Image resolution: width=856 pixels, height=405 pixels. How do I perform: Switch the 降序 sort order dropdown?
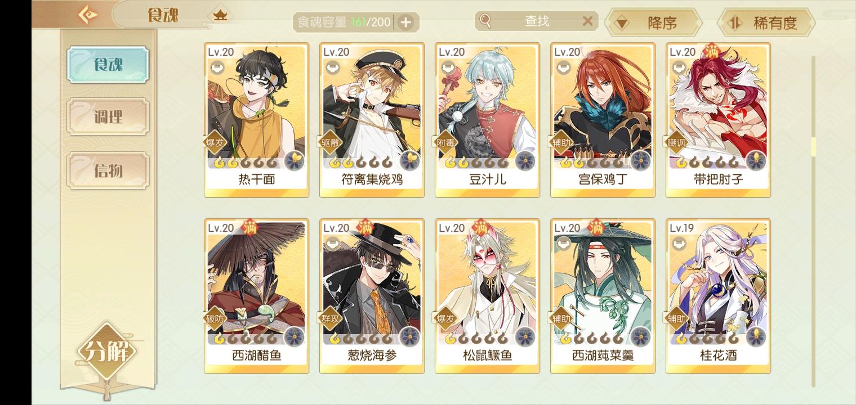click(x=653, y=23)
